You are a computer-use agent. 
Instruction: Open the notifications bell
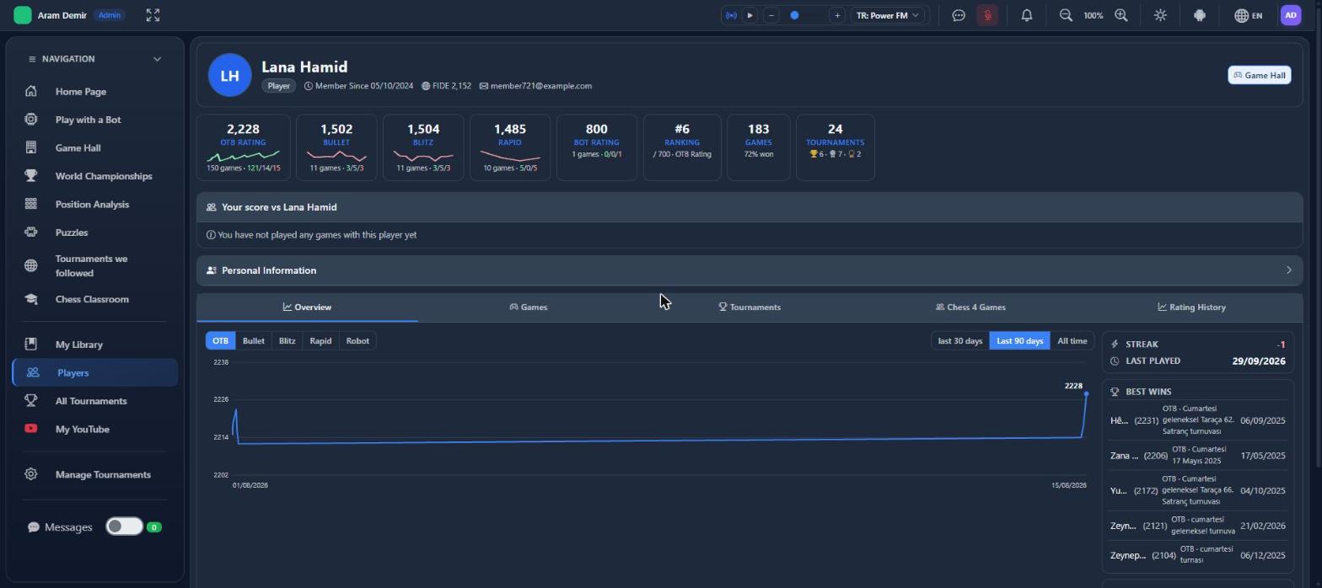point(1027,15)
